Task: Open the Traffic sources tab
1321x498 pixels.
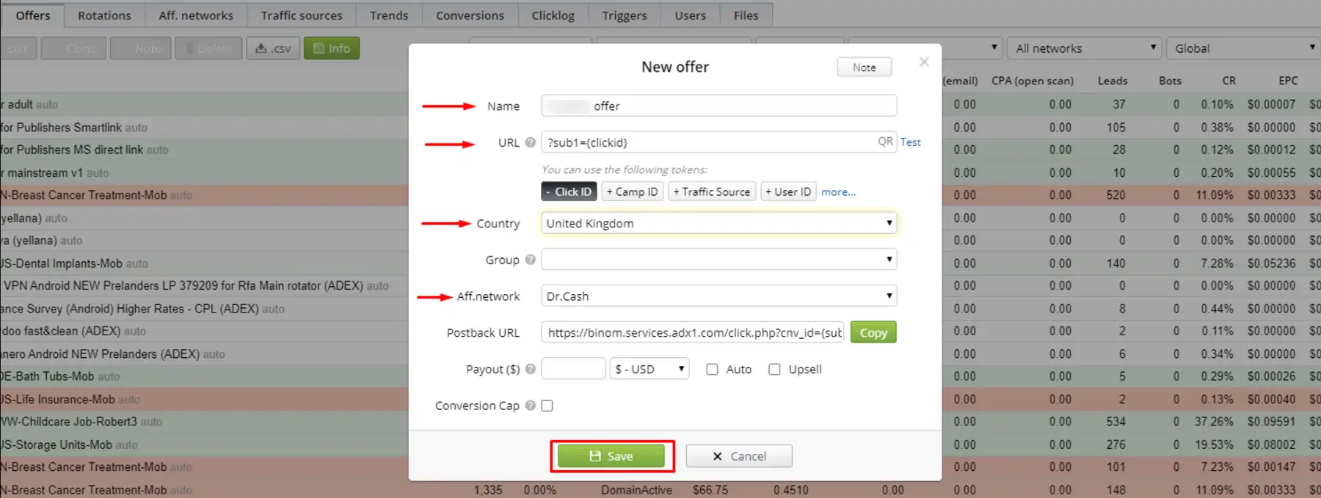Action: tap(302, 15)
